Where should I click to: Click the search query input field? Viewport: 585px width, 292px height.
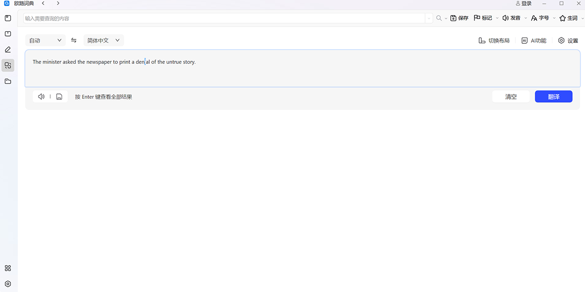(224, 18)
